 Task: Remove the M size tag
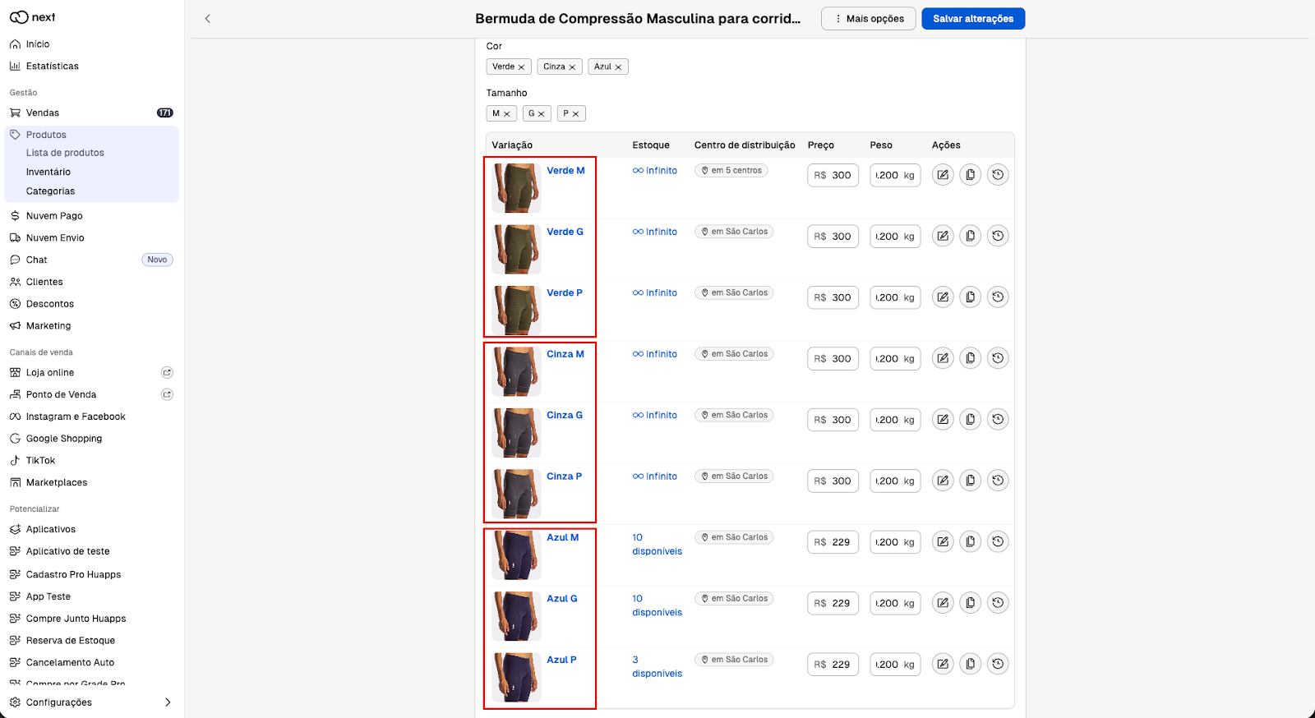coord(507,114)
